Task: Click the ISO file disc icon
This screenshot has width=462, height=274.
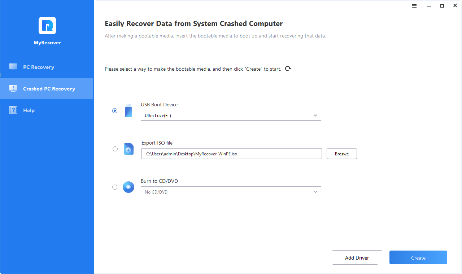Action: click(x=129, y=149)
